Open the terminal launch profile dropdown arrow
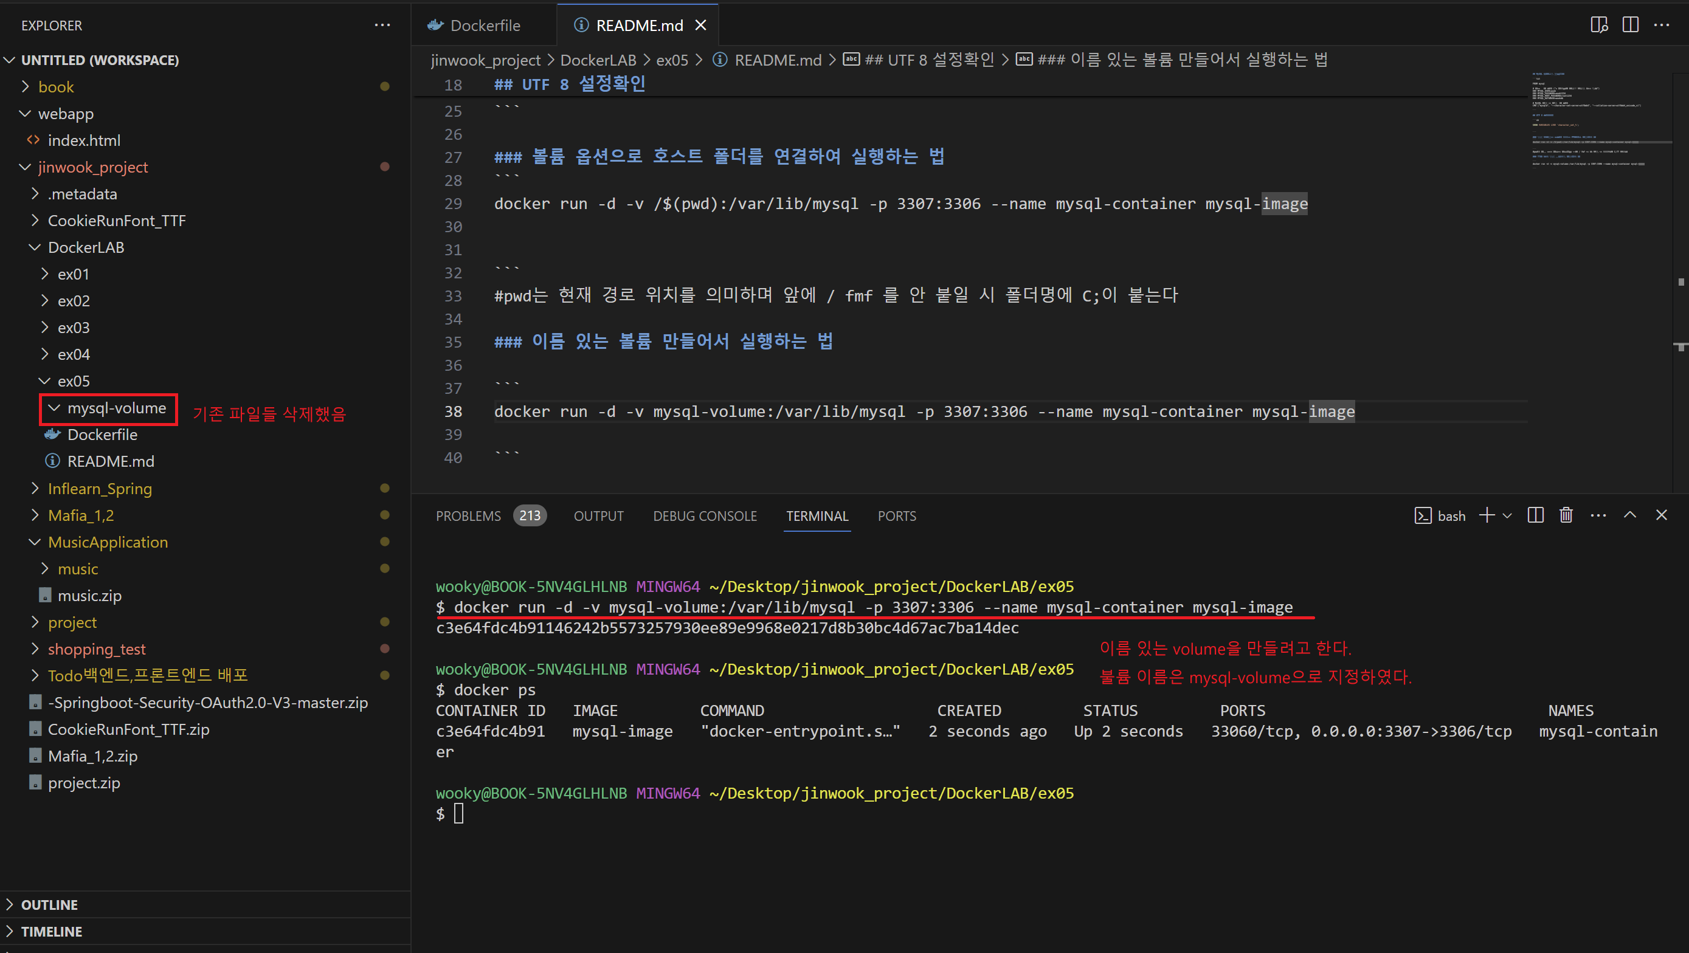 (1507, 516)
